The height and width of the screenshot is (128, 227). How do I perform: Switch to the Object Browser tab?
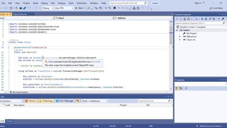tap(20, 14)
